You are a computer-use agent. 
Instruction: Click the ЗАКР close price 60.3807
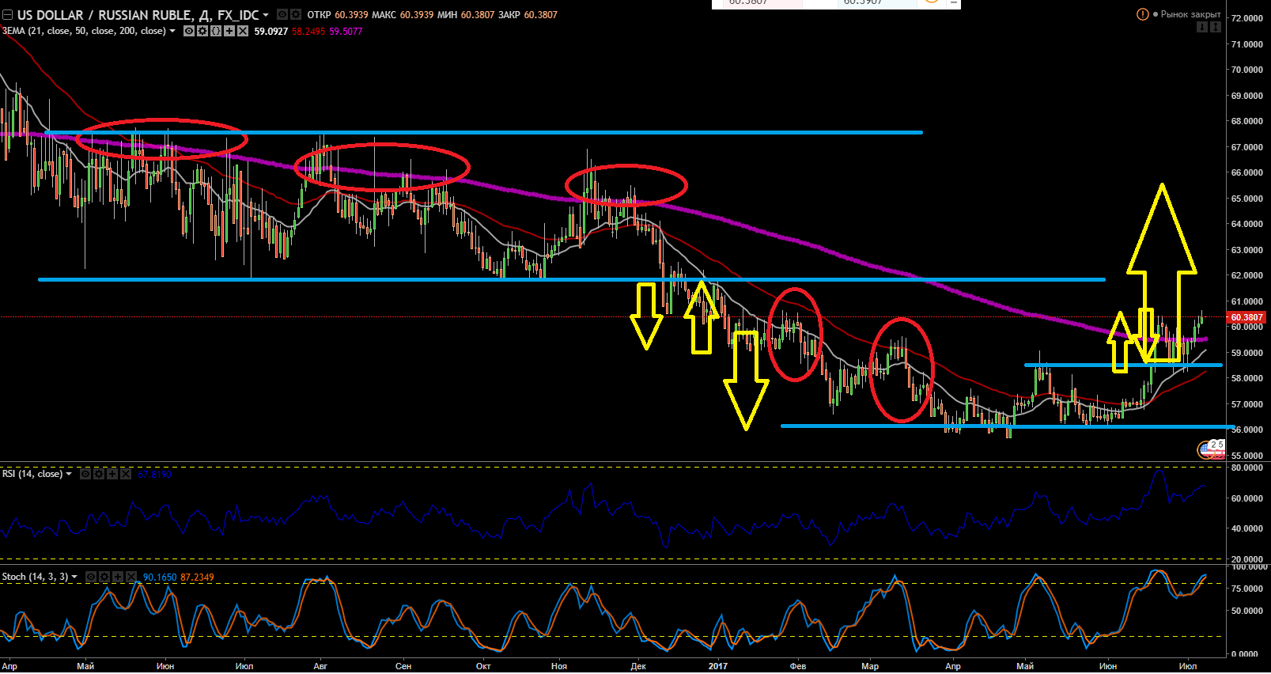(x=540, y=15)
